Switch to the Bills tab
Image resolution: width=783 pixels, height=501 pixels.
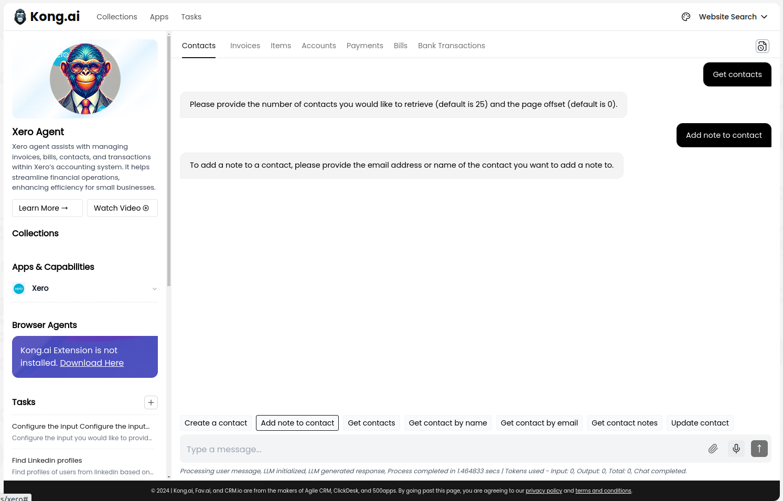pyautogui.click(x=400, y=46)
